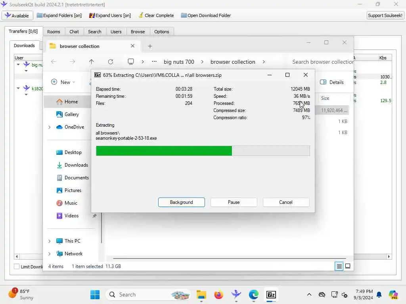Click Background in 7-Zip dialog
The image size is (406, 304).
[x=182, y=202]
